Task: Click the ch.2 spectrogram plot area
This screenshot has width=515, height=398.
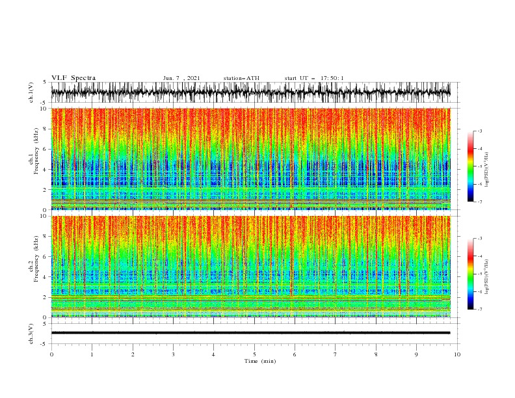Action: (251, 267)
